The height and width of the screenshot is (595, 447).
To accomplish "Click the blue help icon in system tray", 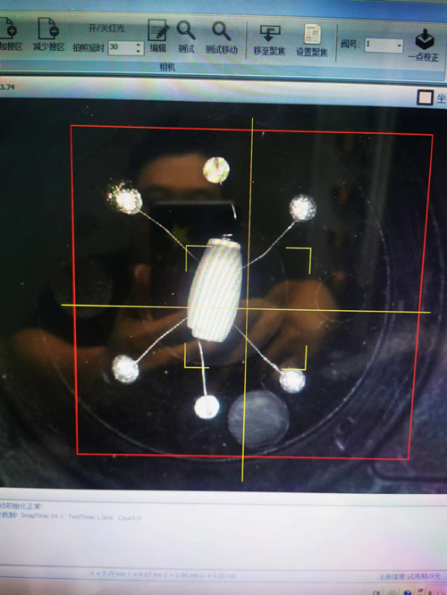I will (409, 592).
